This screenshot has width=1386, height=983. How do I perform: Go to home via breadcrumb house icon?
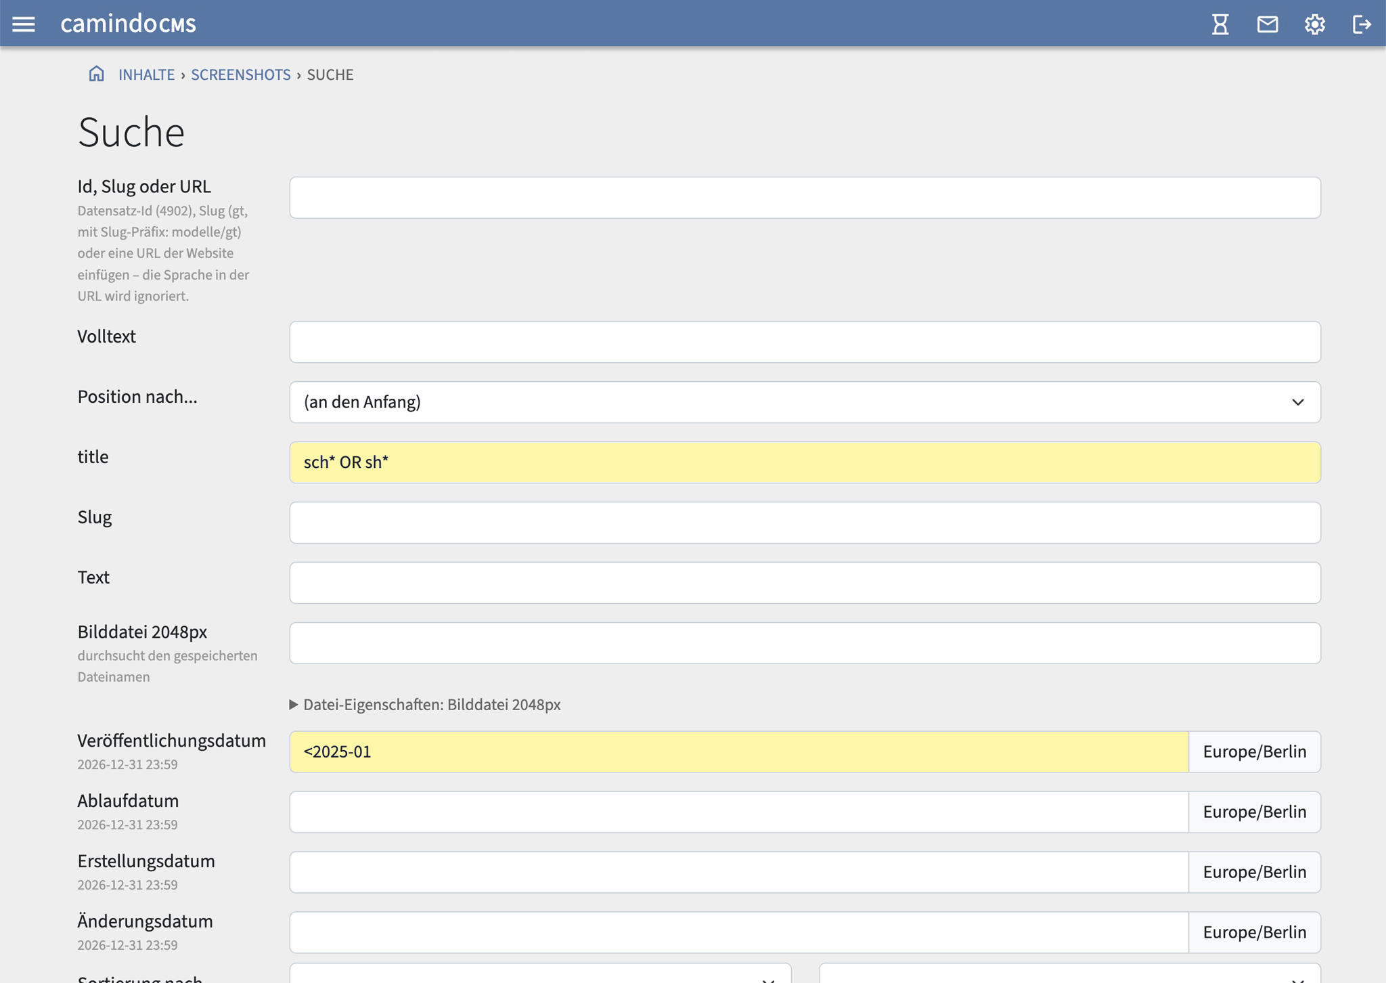pos(97,73)
